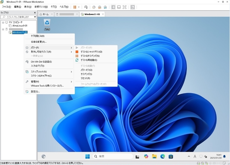Open Microsoft Edge on guest taskbar
The image size is (230, 165).
tap(162, 156)
